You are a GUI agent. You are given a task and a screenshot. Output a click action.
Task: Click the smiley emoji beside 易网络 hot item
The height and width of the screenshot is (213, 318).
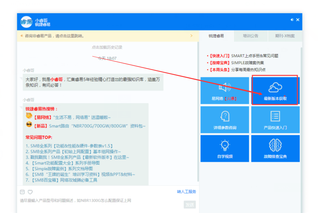pos(29,116)
